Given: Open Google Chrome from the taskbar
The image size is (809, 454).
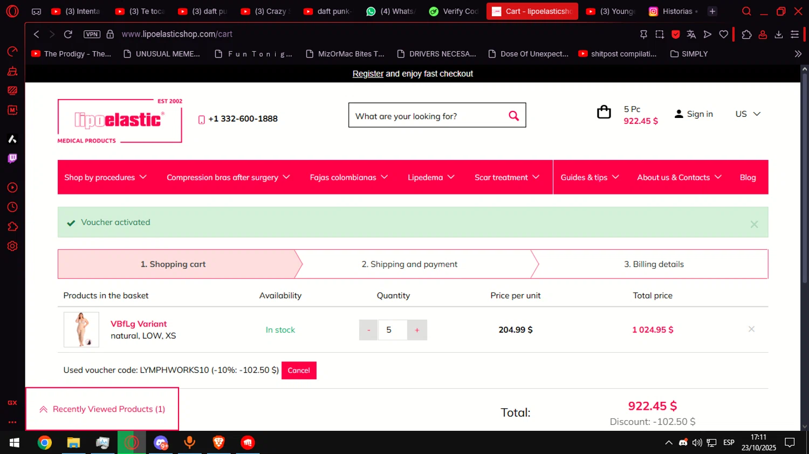Looking at the screenshot, I should (45, 443).
